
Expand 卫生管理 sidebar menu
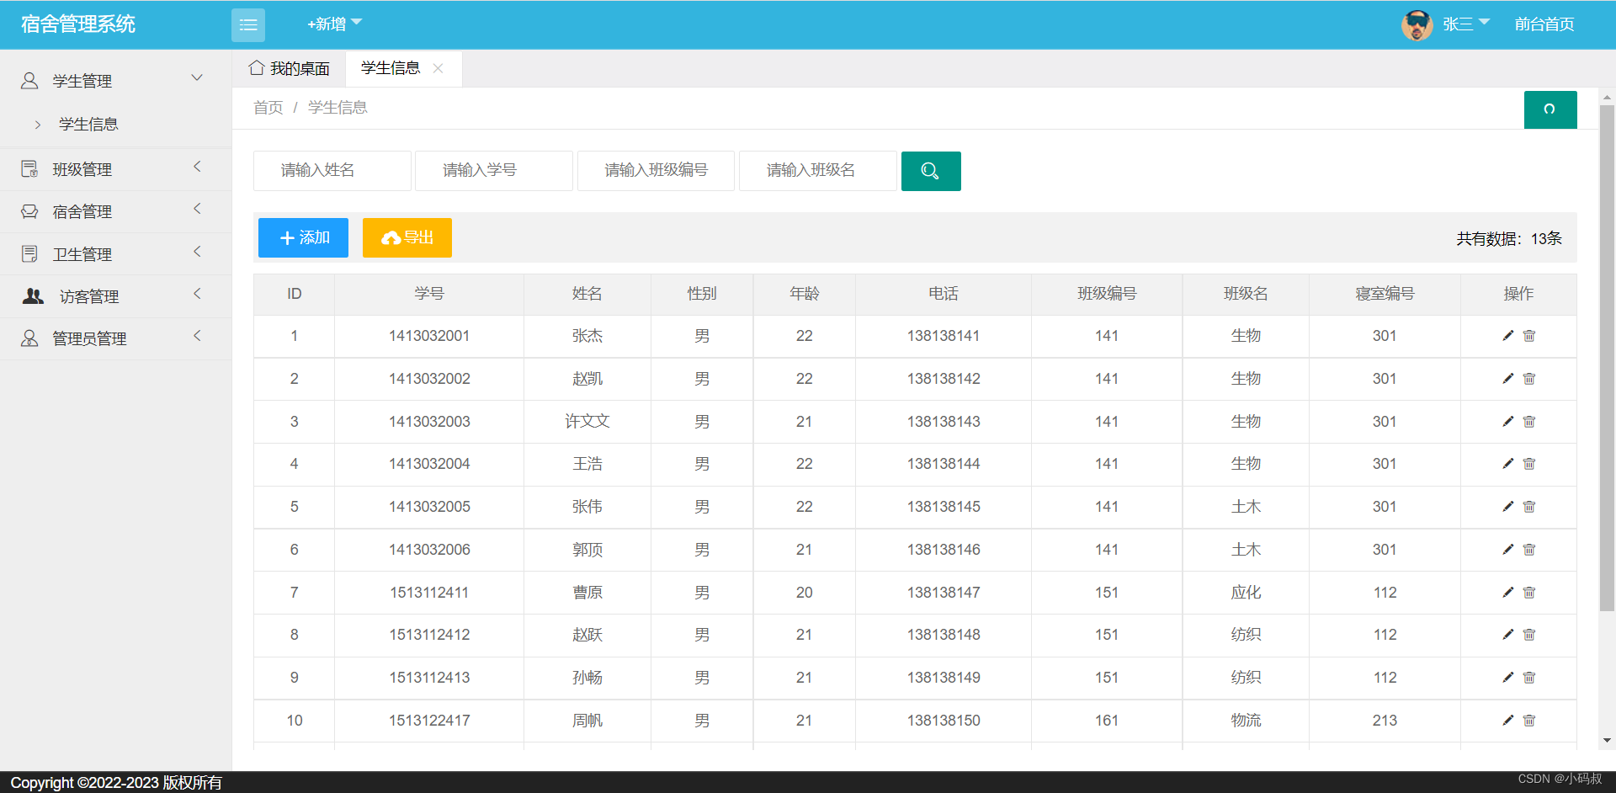pos(115,254)
